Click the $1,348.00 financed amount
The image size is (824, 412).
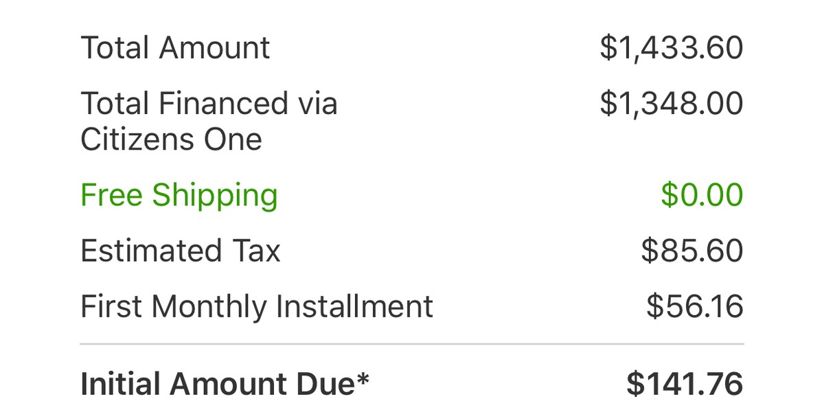tap(672, 104)
